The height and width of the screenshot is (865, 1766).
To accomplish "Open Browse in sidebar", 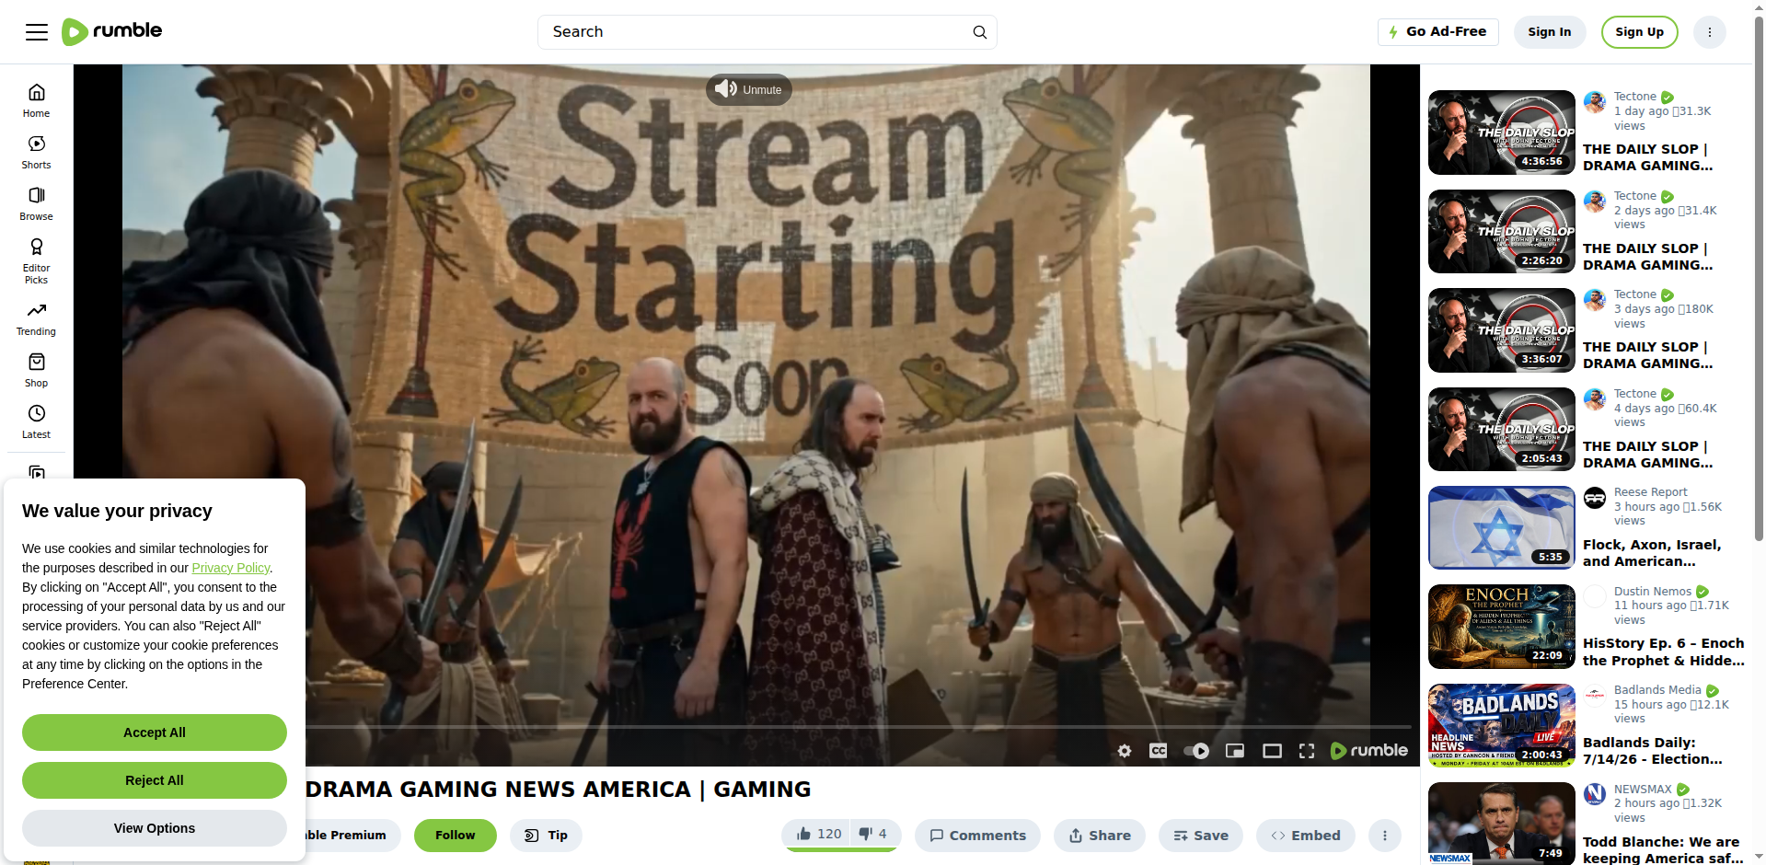I will tap(37, 203).
